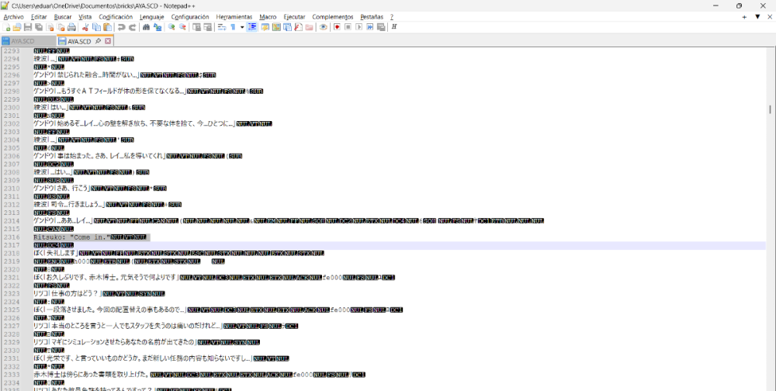Open the tab list dropdown triangle
The height and width of the screenshot is (391, 776).
click(x=757, y=17)
